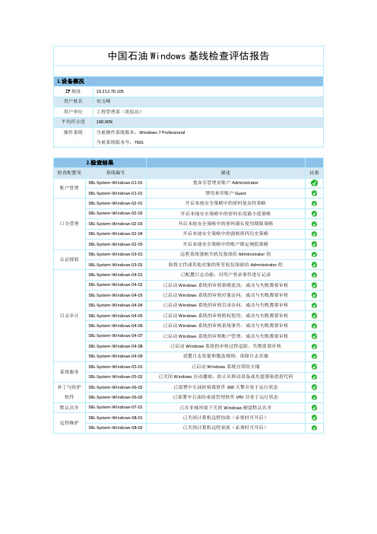Click the result check icon for SBL-System-Windows-02-04
Viewport: 377px width, 534px height.
[314, 234]
